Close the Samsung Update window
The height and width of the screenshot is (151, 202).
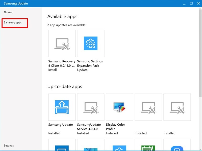[198, 4]
